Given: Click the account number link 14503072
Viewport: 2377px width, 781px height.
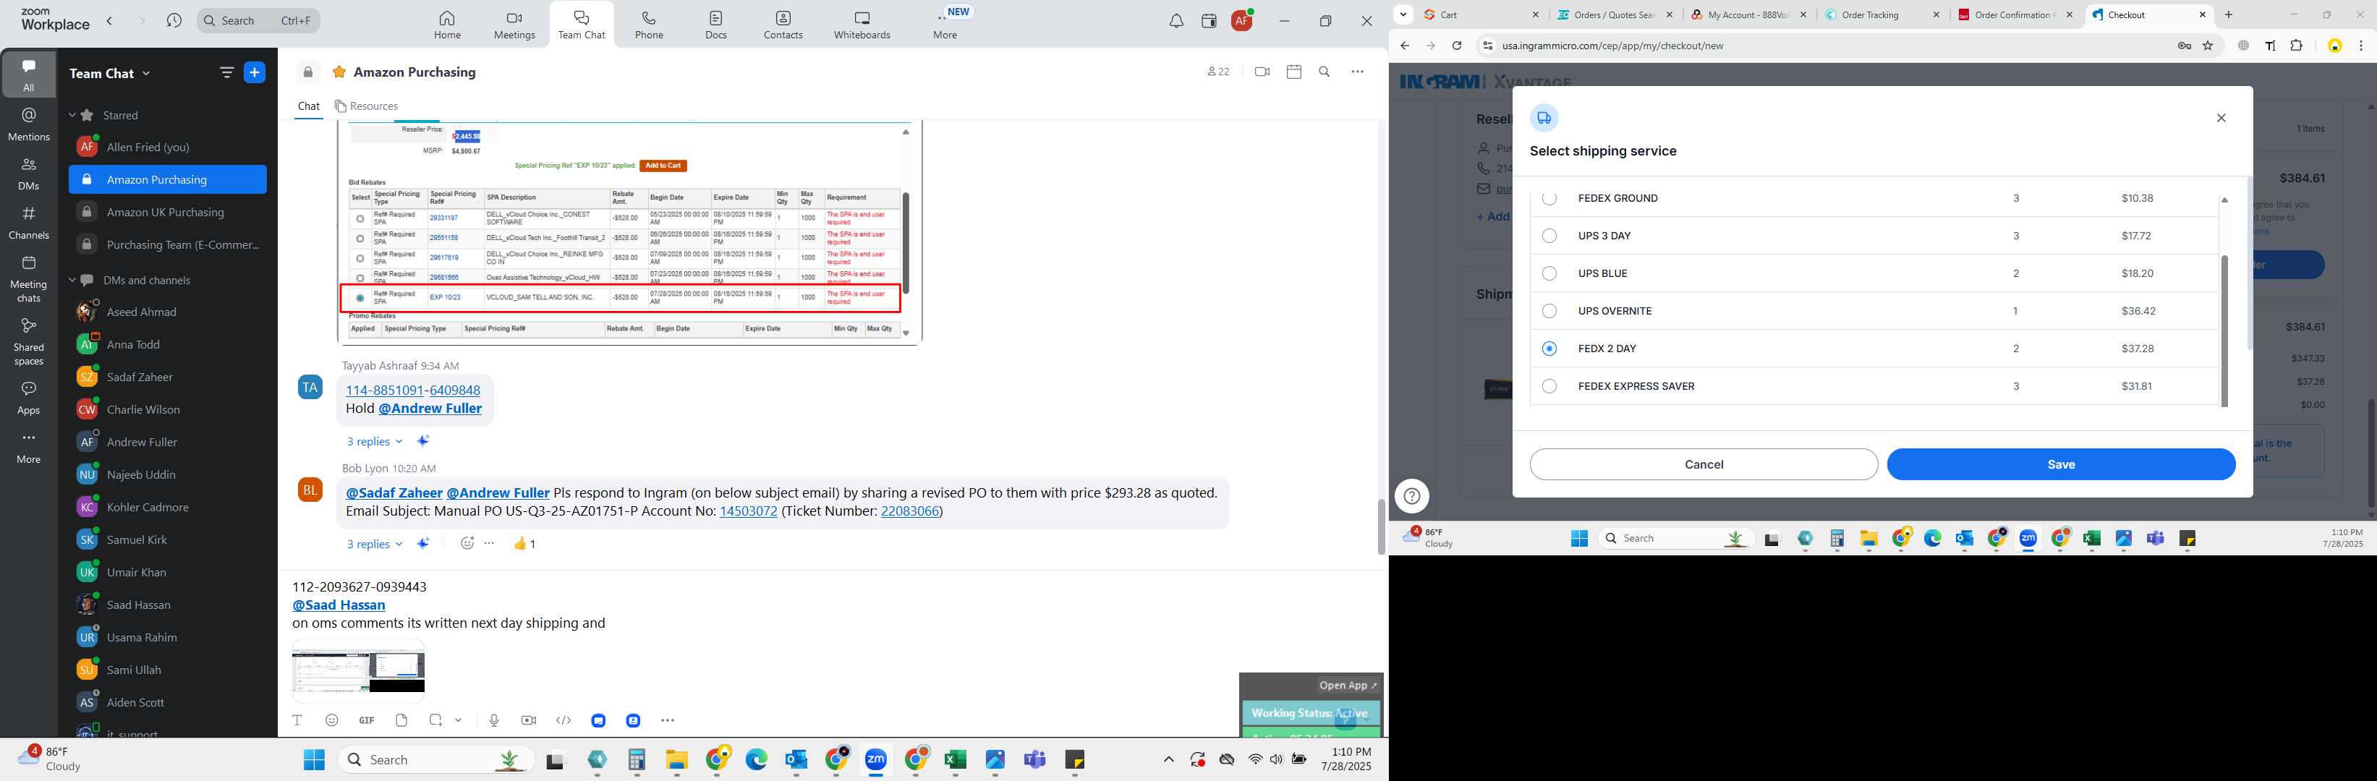Looking at the screenshot, I should 749,511.
